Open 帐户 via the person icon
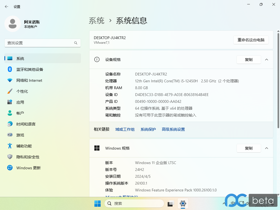The width and height of the screenshot is (280, 210). click(x=10, y=113)
